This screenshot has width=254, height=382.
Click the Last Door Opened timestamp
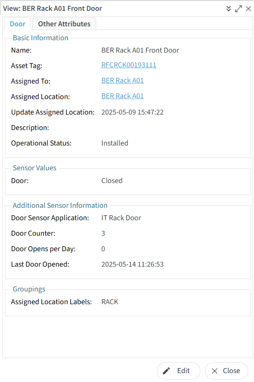(x=132, y=264)
